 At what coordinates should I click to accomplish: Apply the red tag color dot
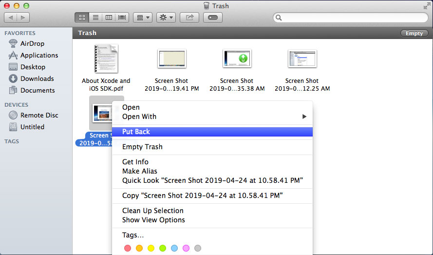128,248
